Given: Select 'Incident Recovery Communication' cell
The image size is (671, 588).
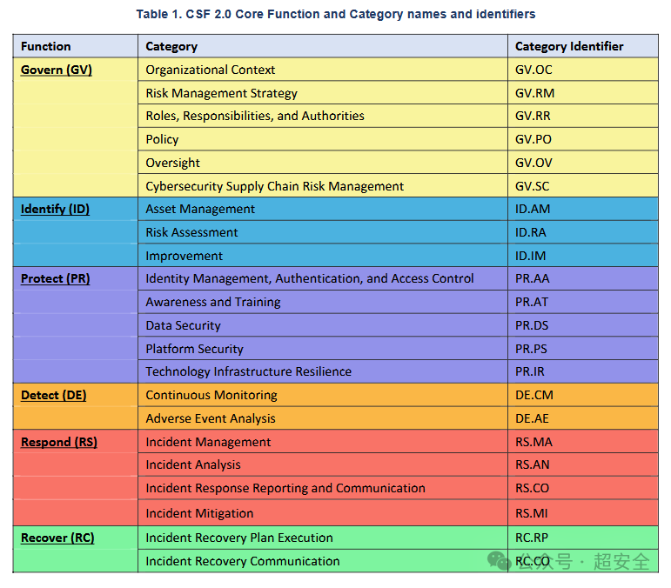Looking at the screenshot, I should (x=323, y=561).
